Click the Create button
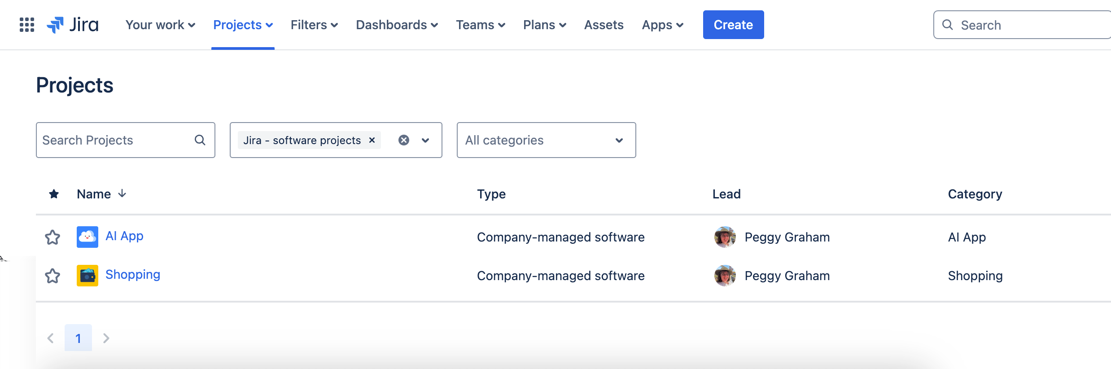This screenshot has height=369, width=1111. 734,25
